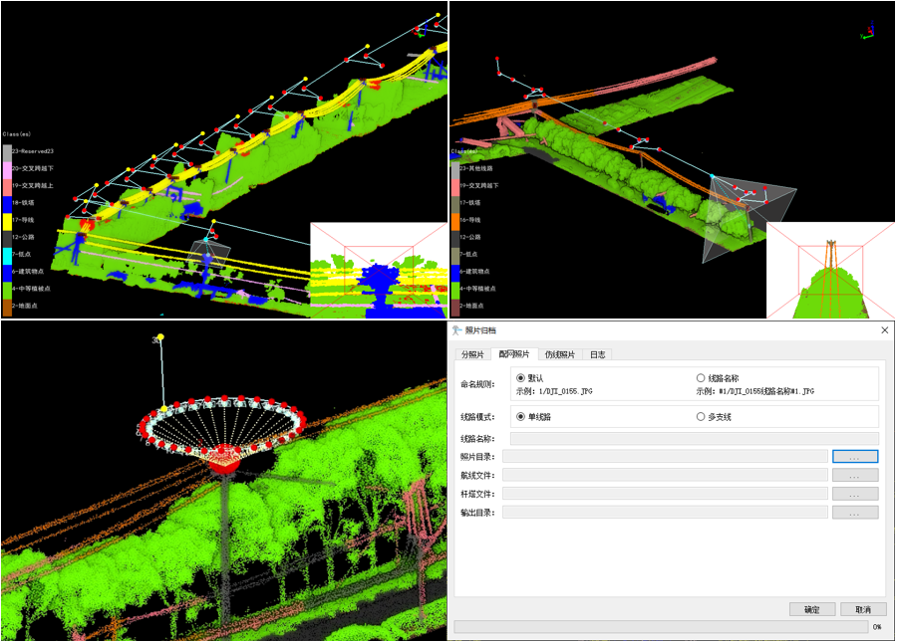Click the yellow waypoint above the tower ring
897x642 pixels.
tap(160, 337)
